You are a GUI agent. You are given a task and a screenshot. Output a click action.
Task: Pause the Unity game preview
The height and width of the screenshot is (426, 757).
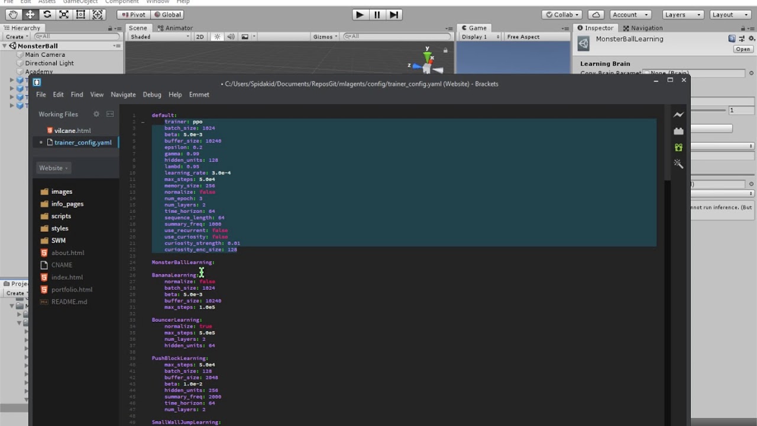click(x=377, y=14)
